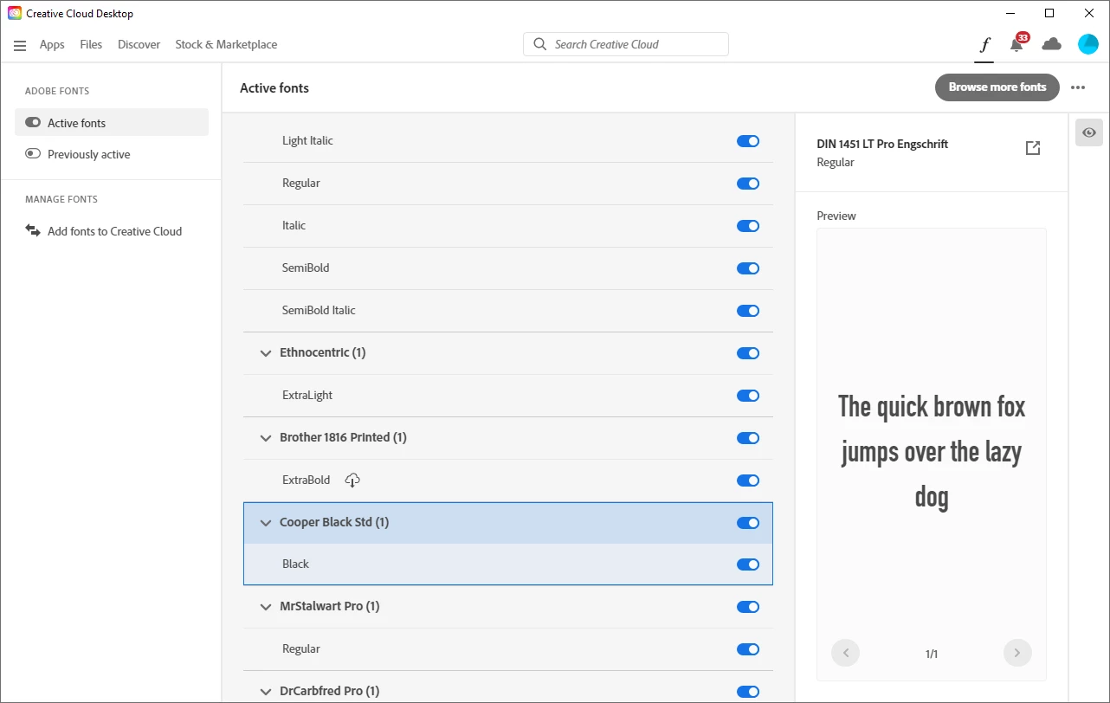Screen dimensions: 1110x703
Task: Click the Previously active sidebar icon
Action: click(33, 153)
